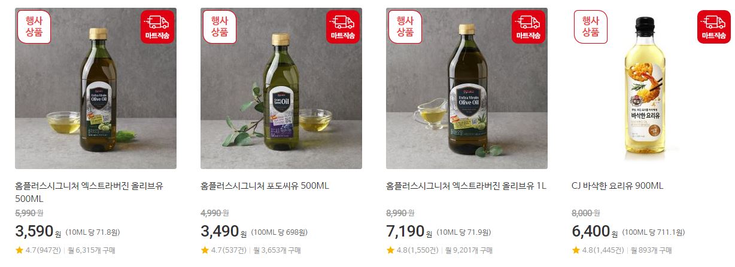
Task: Click 행사상품 badge on CJ 바삭한 요리유
Action: click(x=591, y=27)
